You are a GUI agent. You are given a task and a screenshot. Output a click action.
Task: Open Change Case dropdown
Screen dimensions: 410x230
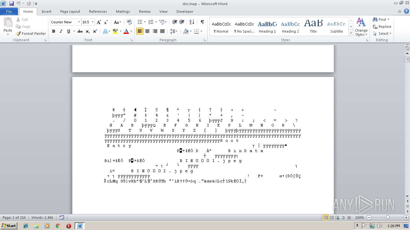pyautogui.click(x=117, y=22)
